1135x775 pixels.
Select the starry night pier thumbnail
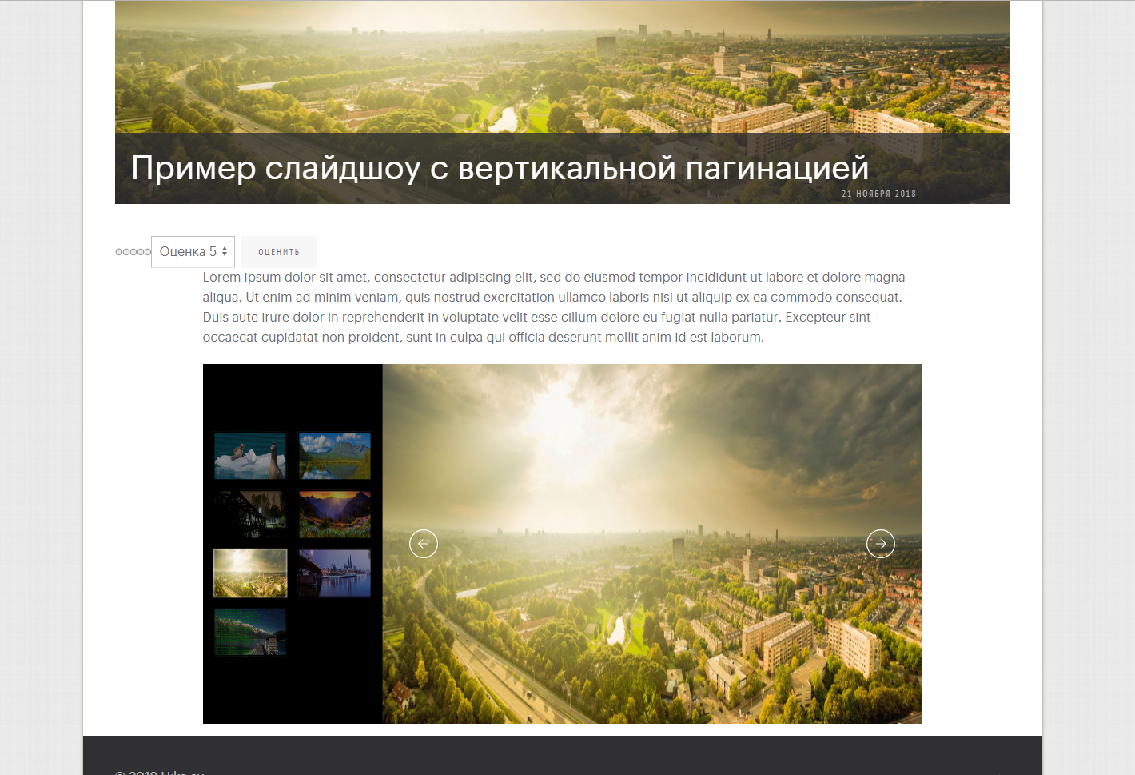250,632
